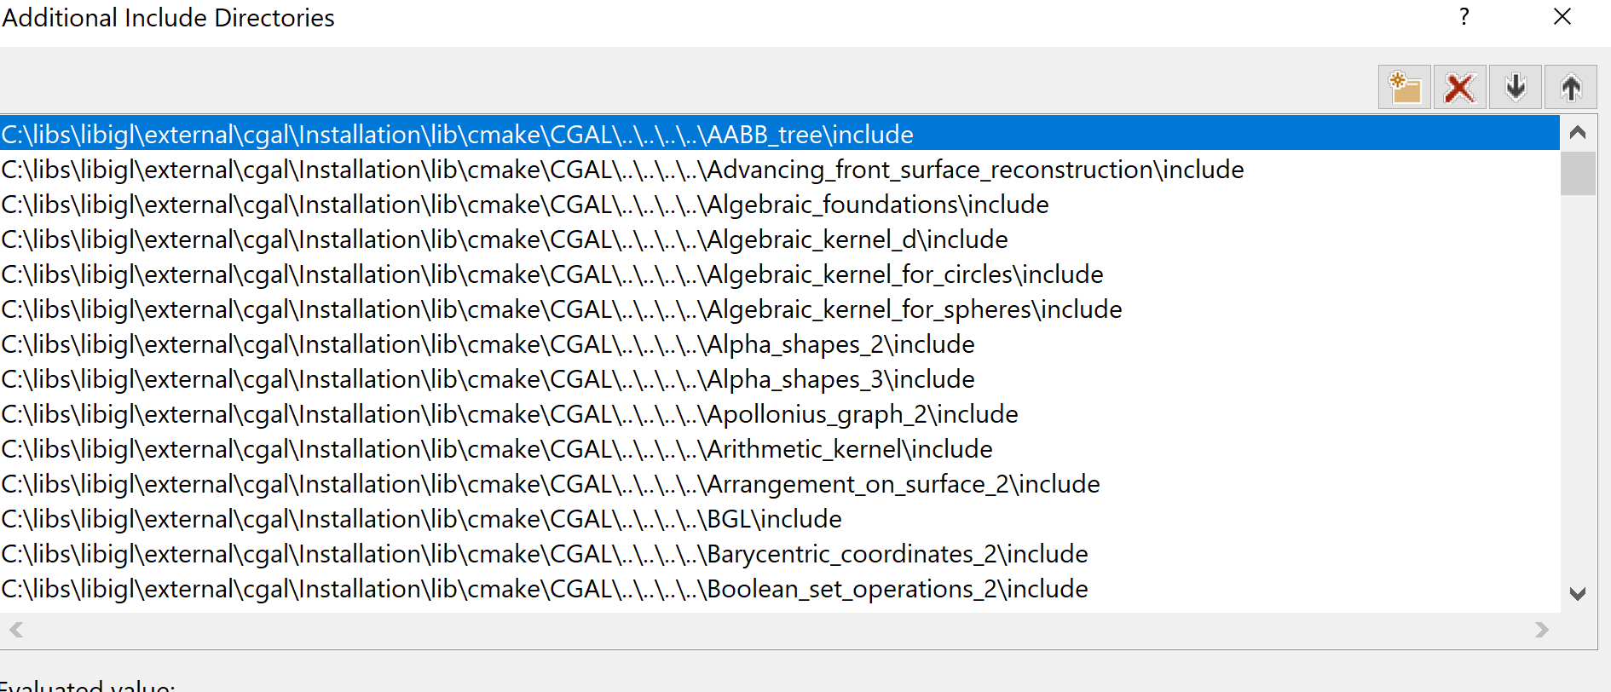Select the Arithmetic_kernel include directory
This screenshot has height=692, width=1611.
pyautogui.click(x=496, y=448)
